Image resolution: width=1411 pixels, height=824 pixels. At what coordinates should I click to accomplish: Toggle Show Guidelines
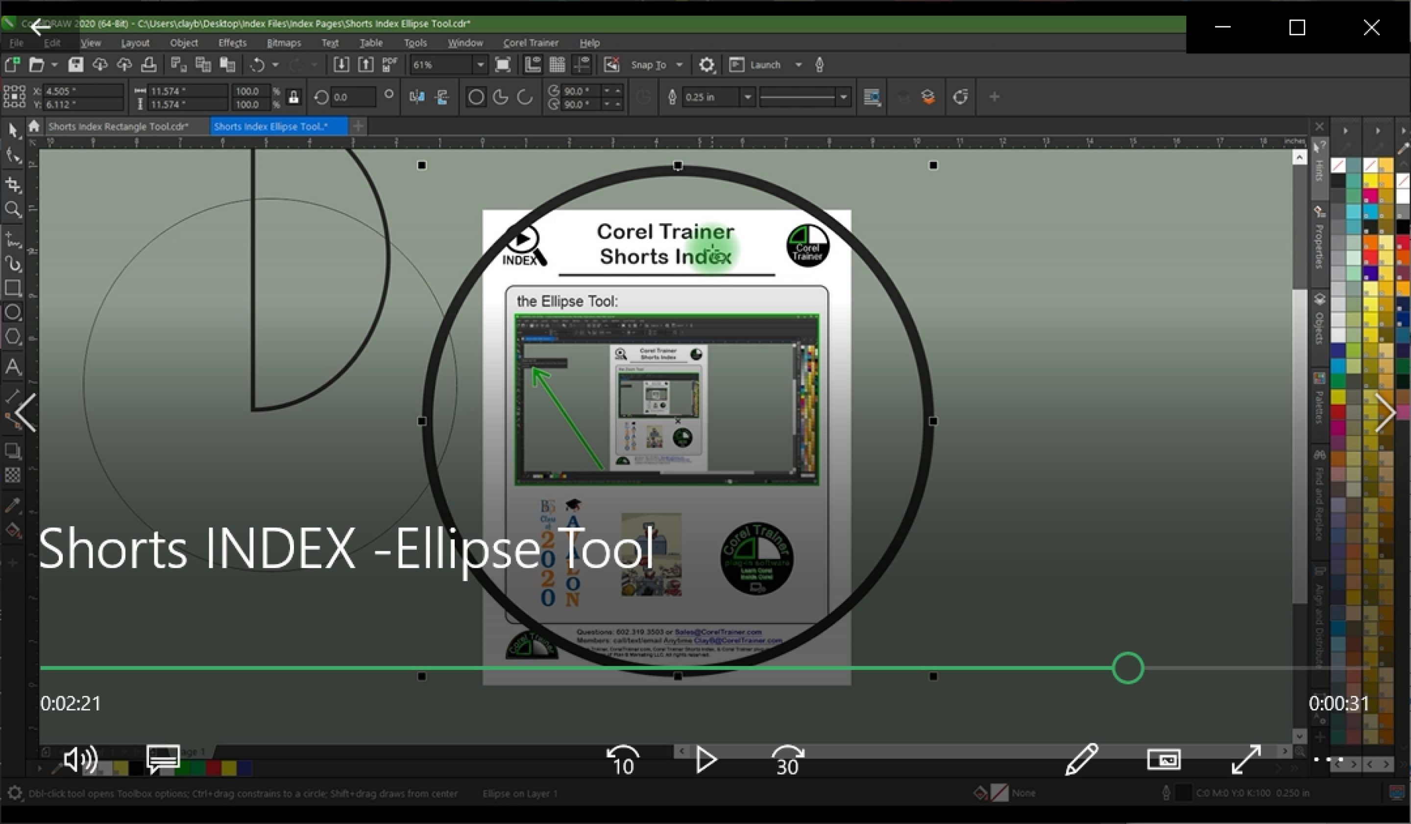point(583,65)
